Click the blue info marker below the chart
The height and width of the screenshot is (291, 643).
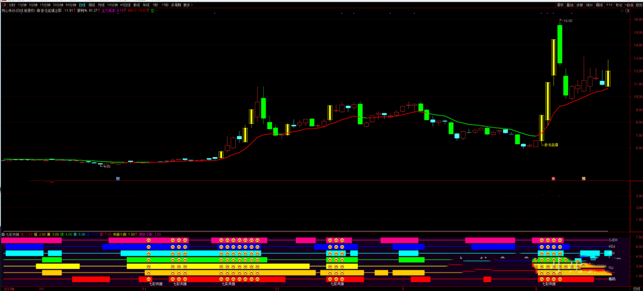pos(118,179)
